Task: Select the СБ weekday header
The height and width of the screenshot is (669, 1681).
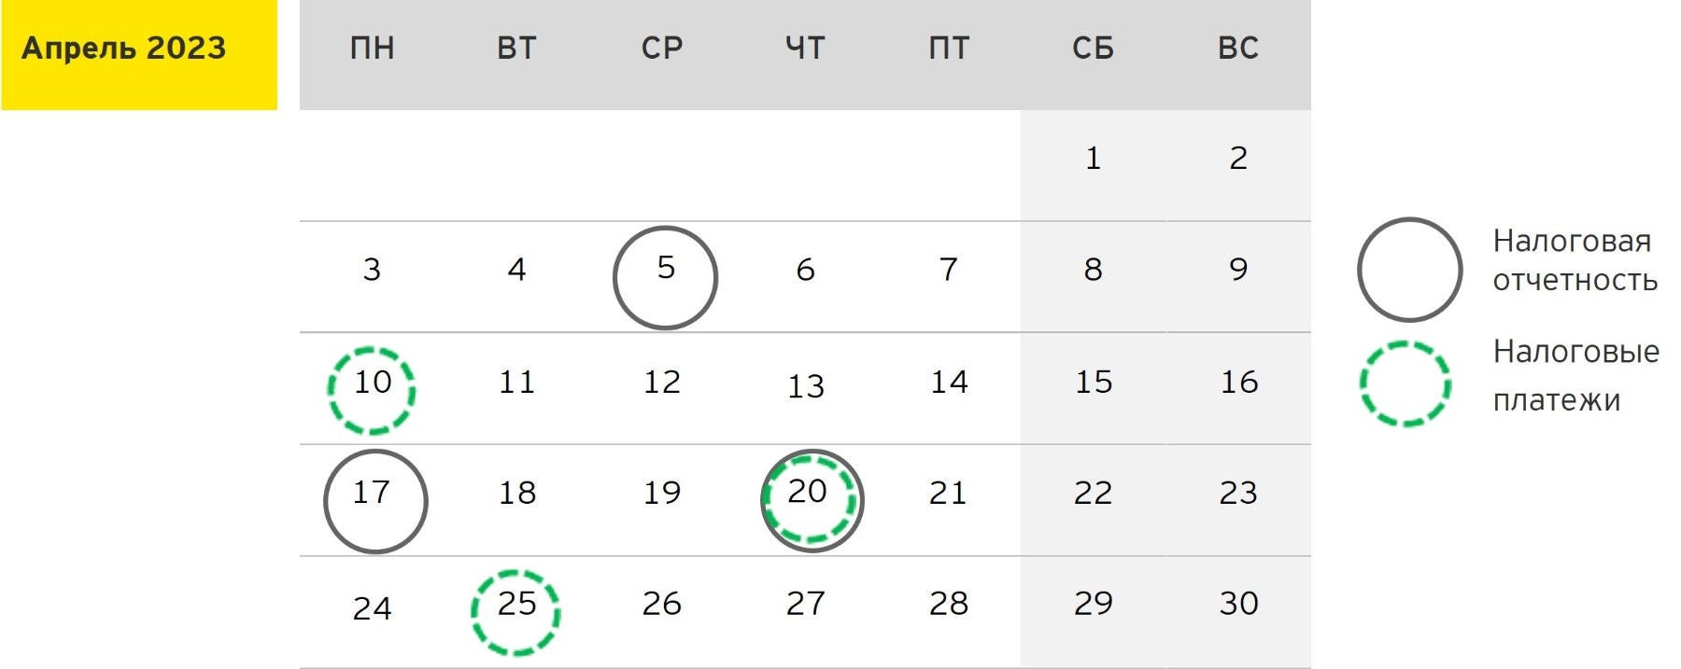Action: pyautogui.click(x=1093, y=49)
